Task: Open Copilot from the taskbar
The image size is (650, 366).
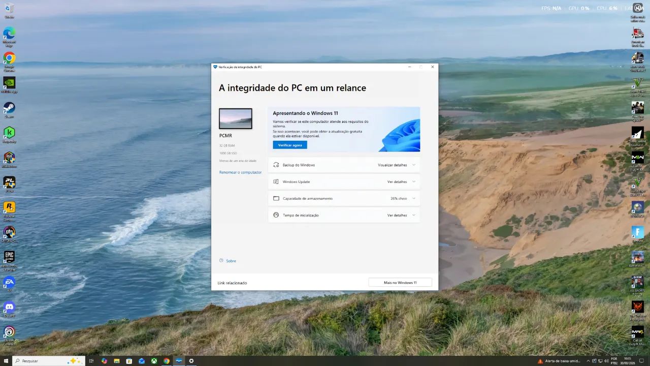Action: pyautogui.click(x=104, y=360)
